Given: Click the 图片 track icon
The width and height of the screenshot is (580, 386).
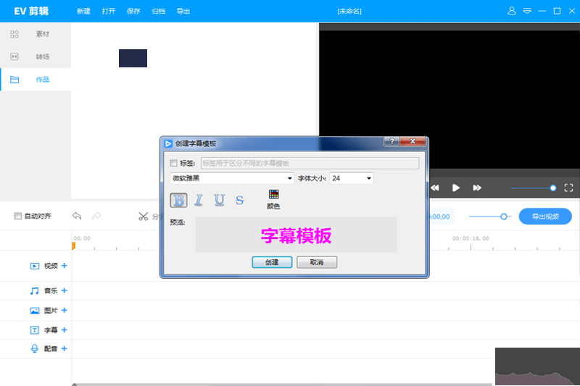Looking at the screenshot, I should [34, 311].
